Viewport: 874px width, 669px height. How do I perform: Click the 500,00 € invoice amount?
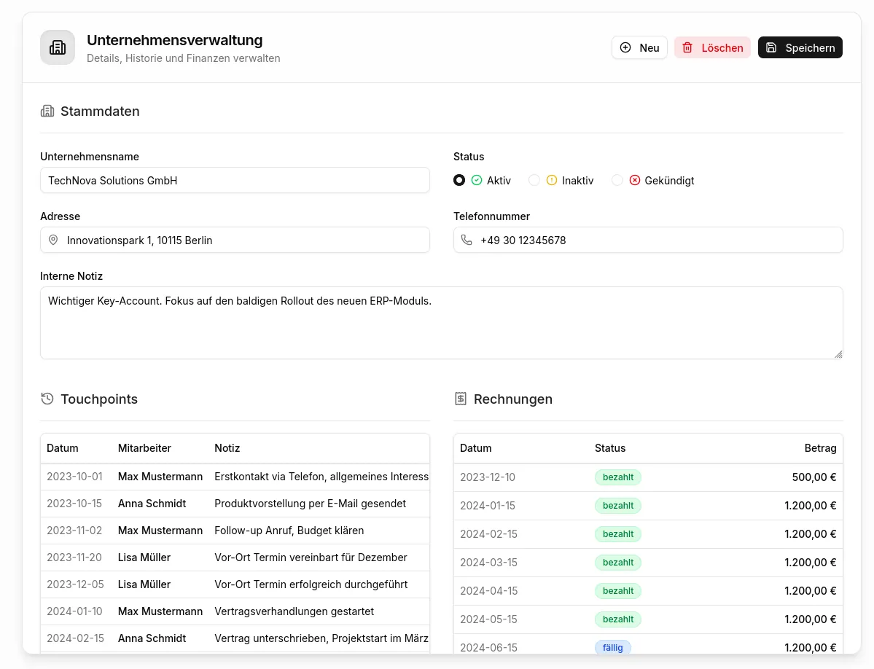pyautogui.click(x=813, y=477)
